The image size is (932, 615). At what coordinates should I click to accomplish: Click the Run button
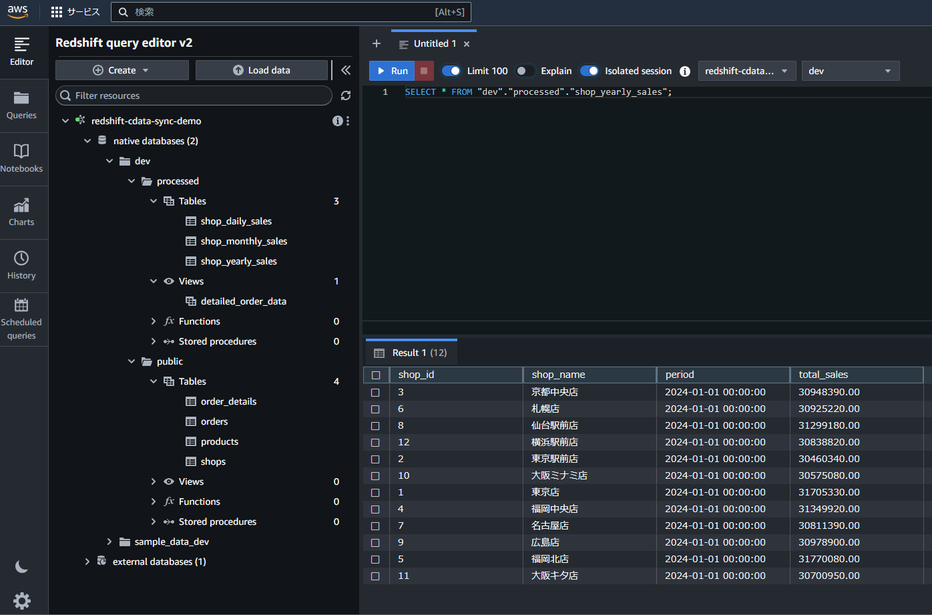click(x=392, y=71)
